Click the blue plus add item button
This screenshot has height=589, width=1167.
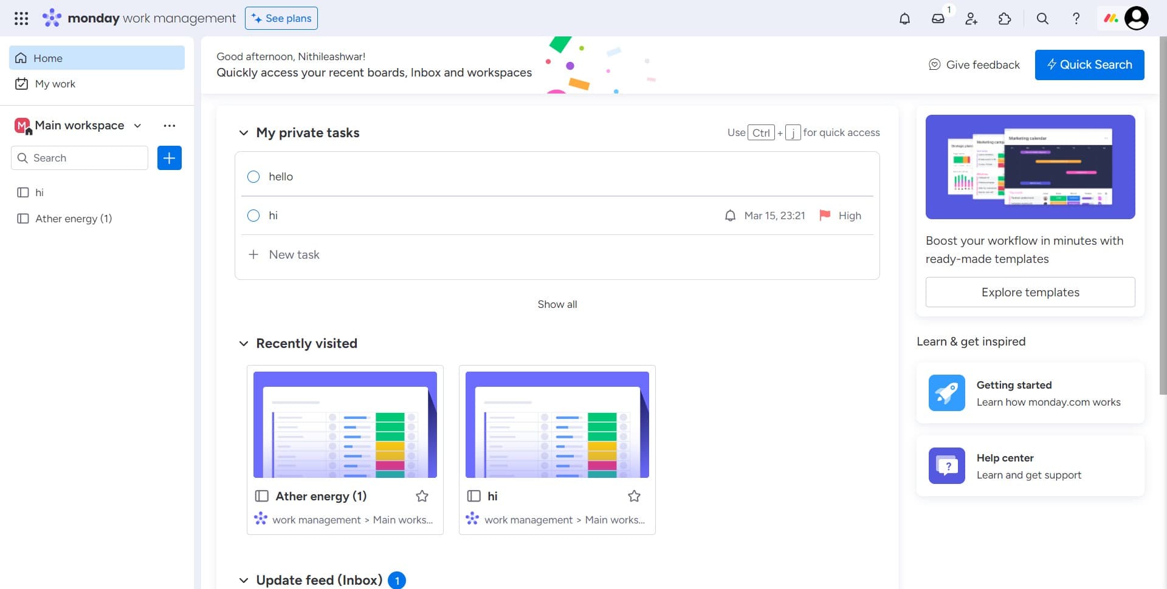[169, 158]
